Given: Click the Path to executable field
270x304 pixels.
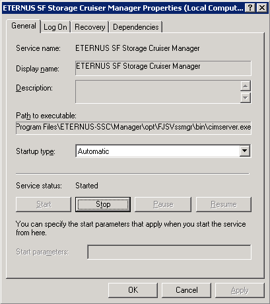Looking at the screenshot, I should [x=133, y=128].
